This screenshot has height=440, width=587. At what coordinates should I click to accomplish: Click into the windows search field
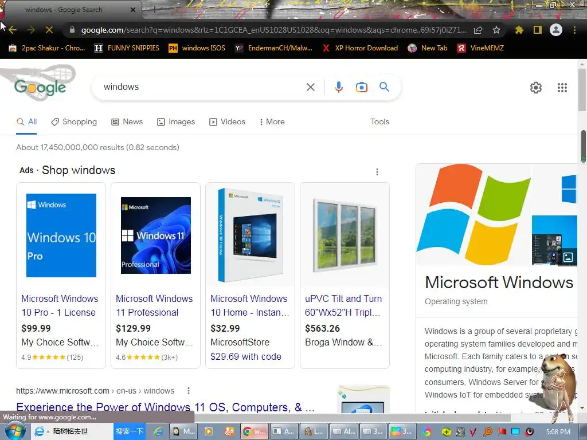(x=202, y=87)
